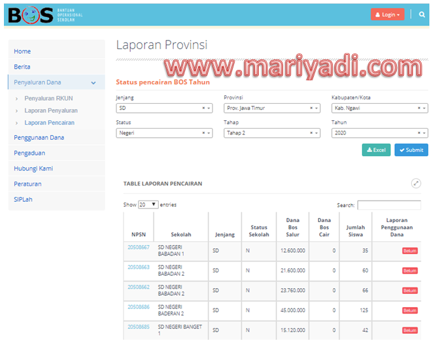432x343 pixels.
Task: Click Belum badge for SD Negeri Baderan 2
Action: (x=410, y=310)
